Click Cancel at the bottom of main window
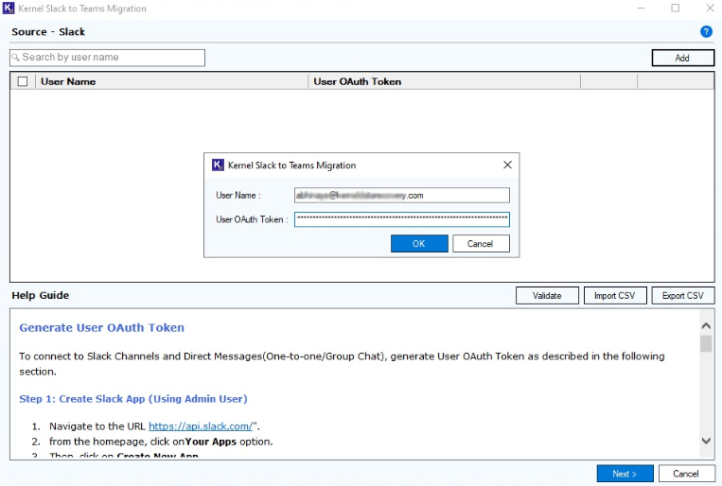The width and height of the screenshot is (722, 486). click(x=686, y=474)
